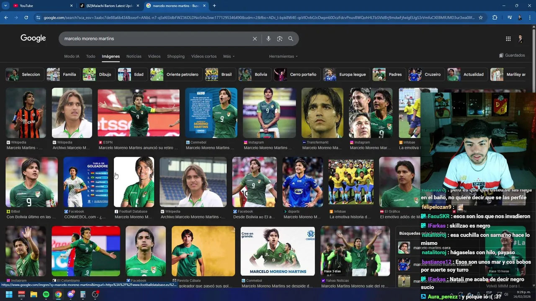Filter images by the Europa league chip
This screenshot has height=301, width=536.
pos(345,74)
